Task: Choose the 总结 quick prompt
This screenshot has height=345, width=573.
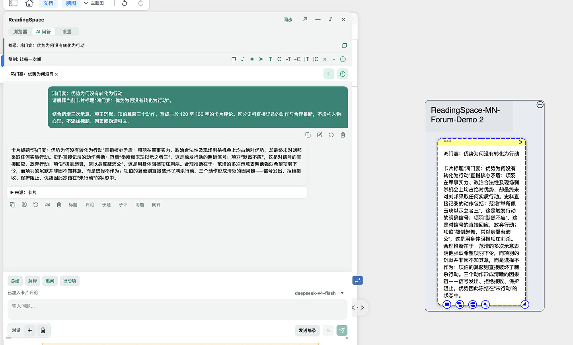Action: [15, 281]
